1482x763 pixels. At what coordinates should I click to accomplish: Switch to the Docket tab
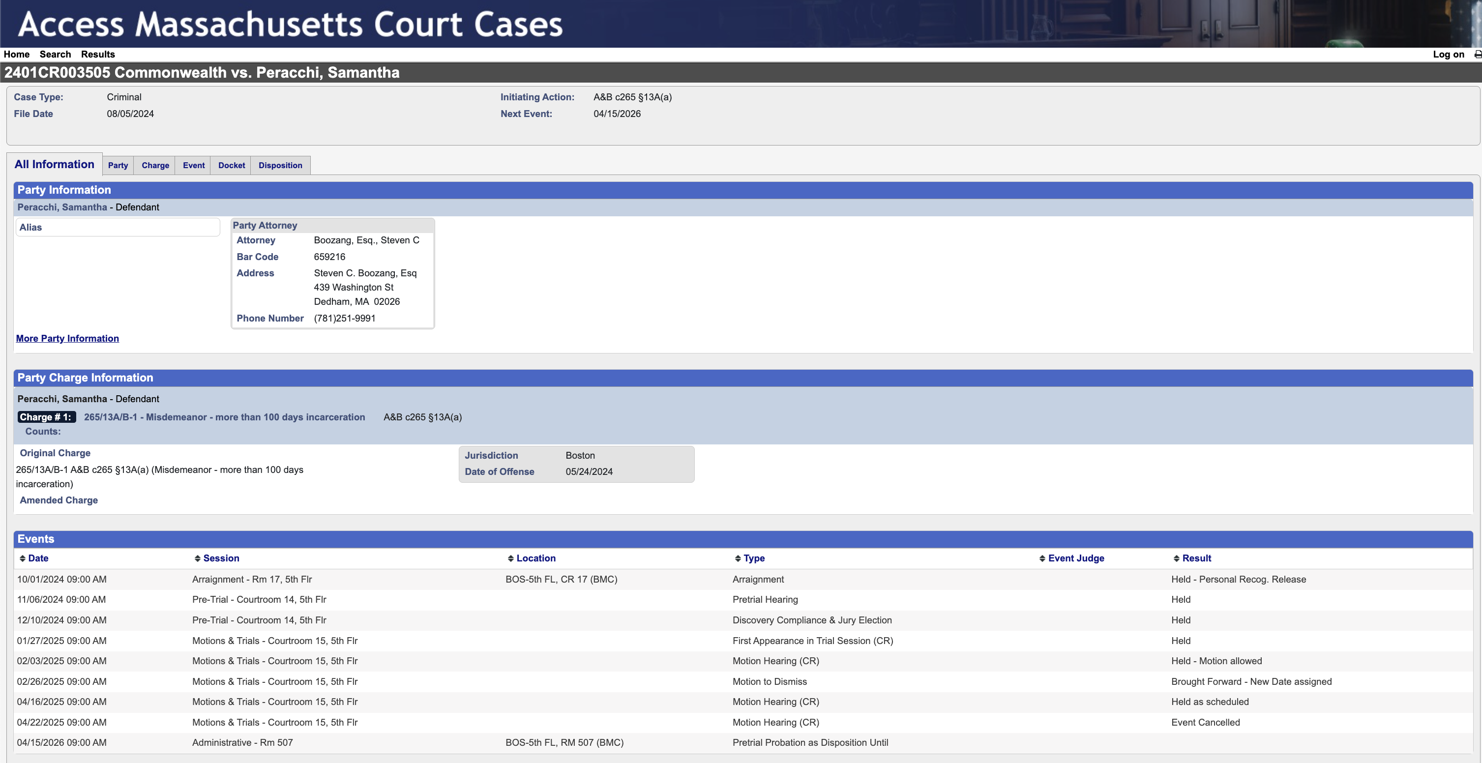231,165
